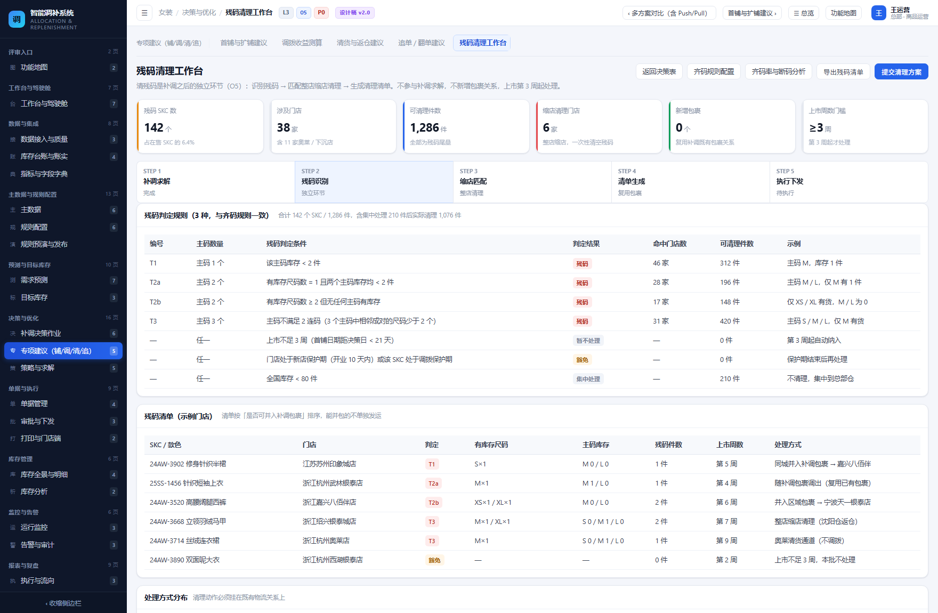Click the 女装 breadcrumb link
This screenshot has height=613, width=938.
[x=166, y=12]
